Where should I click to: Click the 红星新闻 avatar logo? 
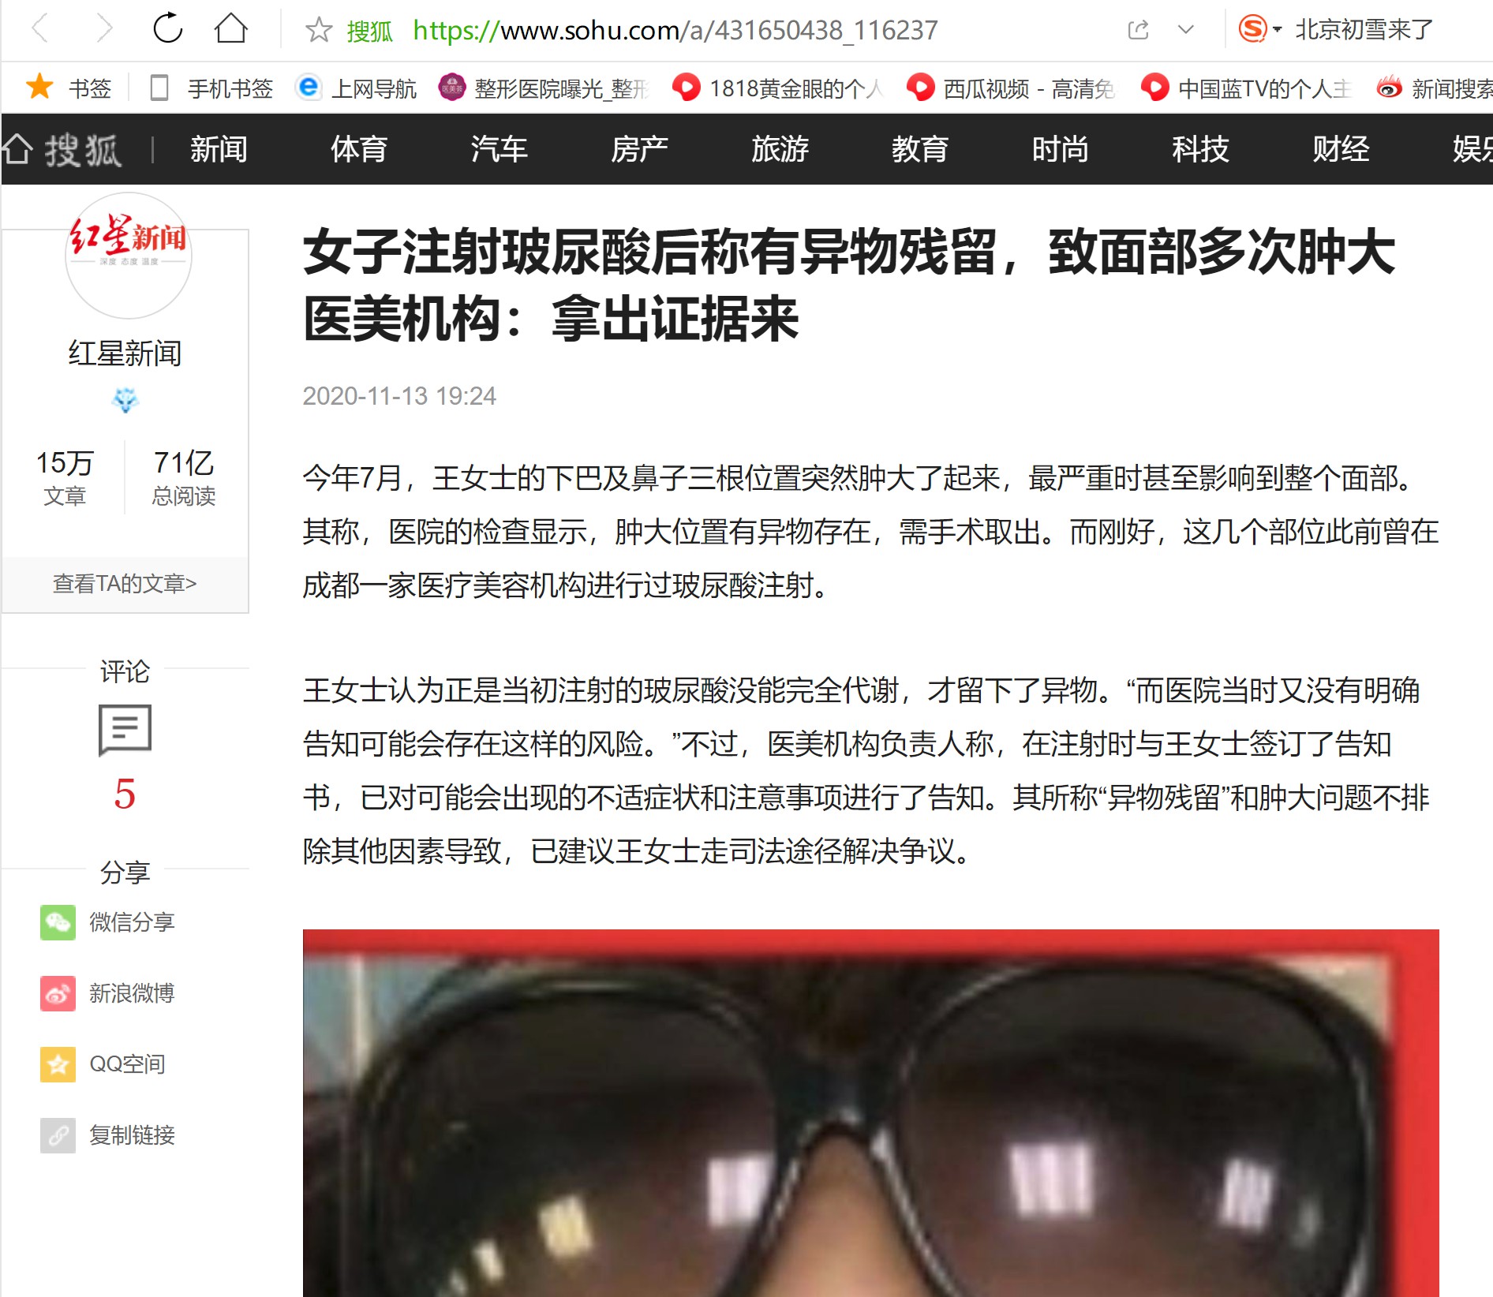128,256
